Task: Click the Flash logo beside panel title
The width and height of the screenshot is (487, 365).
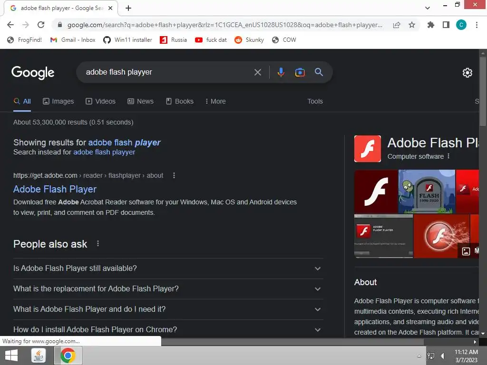Action: [368, 149]
